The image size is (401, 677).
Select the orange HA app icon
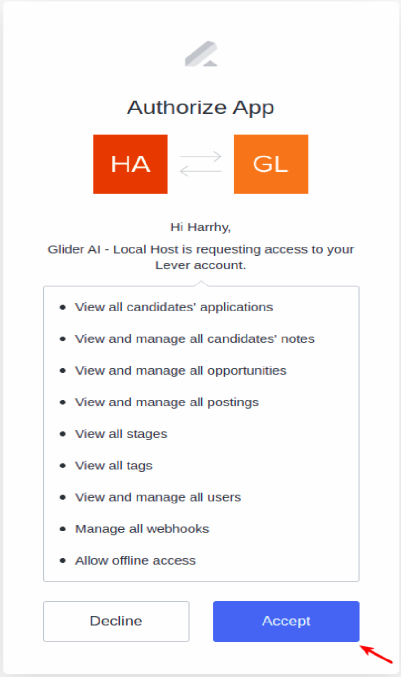(130, 164)
